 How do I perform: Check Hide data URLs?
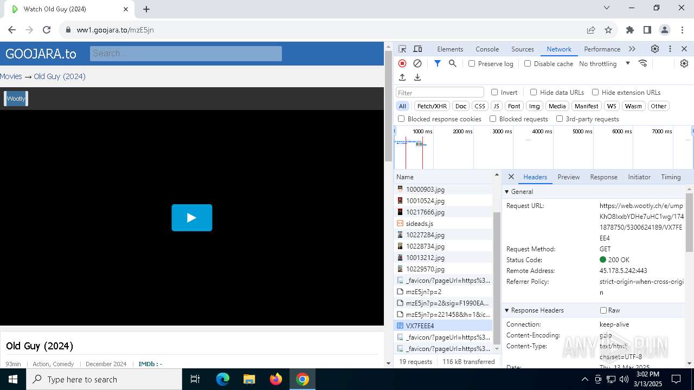(x=534, y=92)
